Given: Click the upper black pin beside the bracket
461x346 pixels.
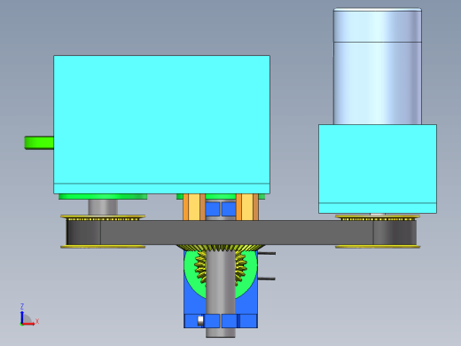Looking at the screenshot, I should click(x=267, y=253).
